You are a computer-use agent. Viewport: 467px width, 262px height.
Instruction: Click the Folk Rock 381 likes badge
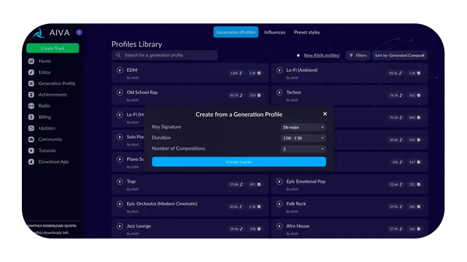pyautogui.click(x=415, y=207)
